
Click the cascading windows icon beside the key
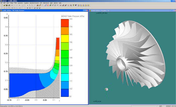pos(71,5)
